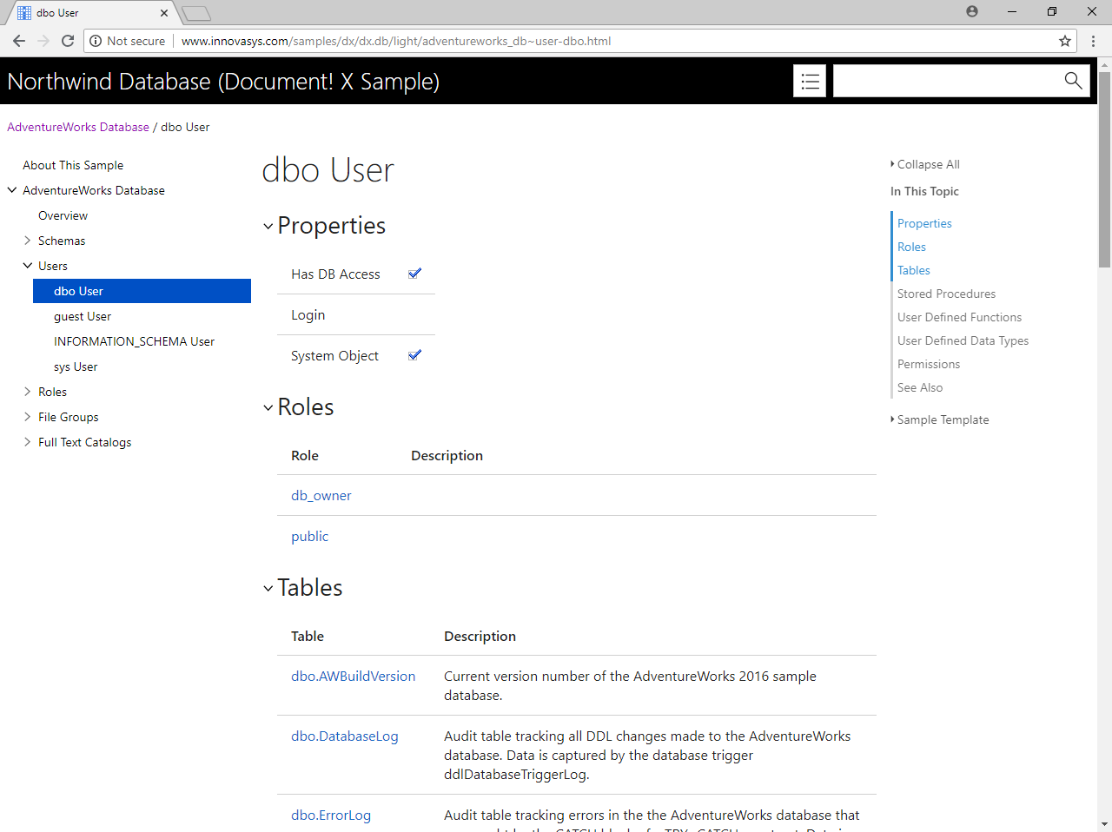Screen dimensions: 1112x832
Task: Reload the page with refresh icon
Action: point(68,41)
